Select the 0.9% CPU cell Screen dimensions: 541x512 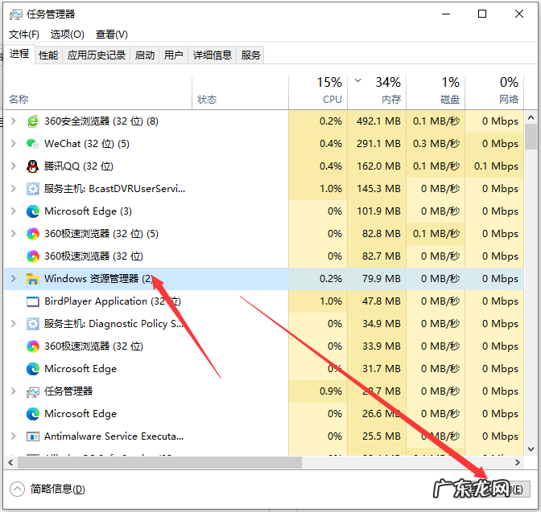tap(318, 391)
